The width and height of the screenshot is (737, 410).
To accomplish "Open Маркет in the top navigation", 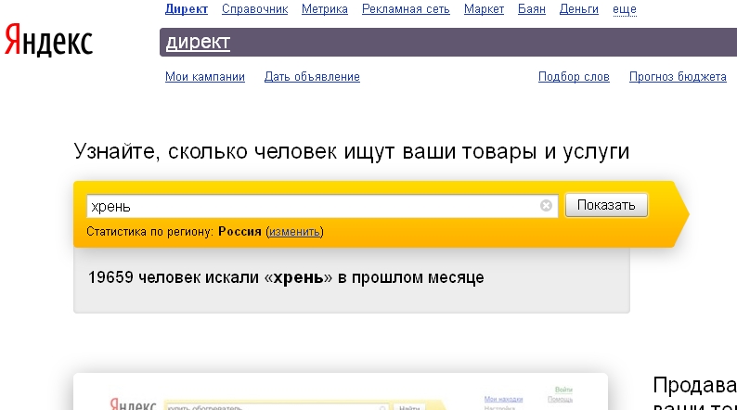I will 484,9.
